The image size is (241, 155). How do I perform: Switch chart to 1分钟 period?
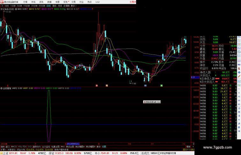point(13,6)
